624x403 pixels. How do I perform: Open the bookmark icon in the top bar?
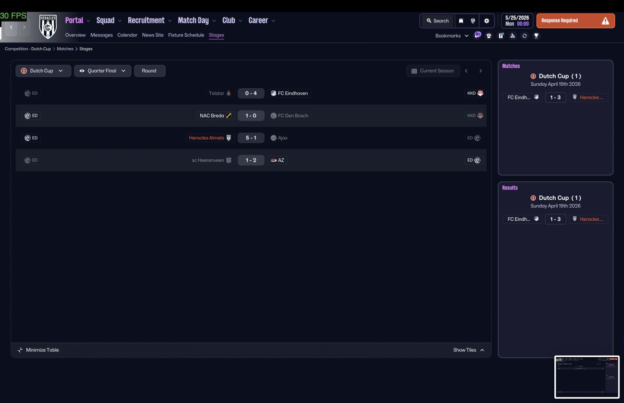point(461,21)
